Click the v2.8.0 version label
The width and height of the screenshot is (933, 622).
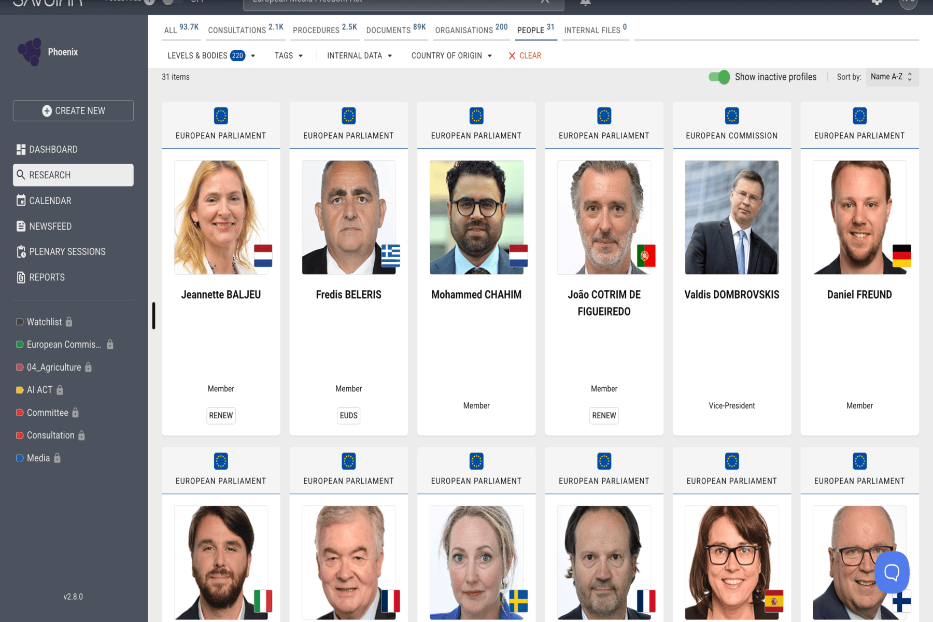coord(73,597)
